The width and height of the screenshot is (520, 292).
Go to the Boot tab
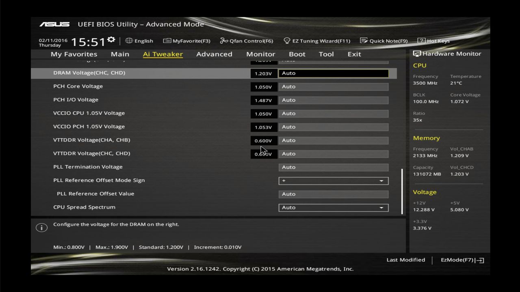(x=297, y=54)
